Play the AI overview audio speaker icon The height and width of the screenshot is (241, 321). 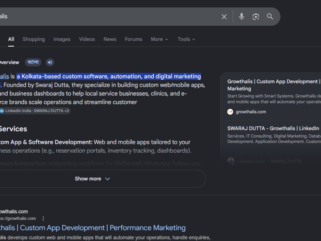point(50,62)
